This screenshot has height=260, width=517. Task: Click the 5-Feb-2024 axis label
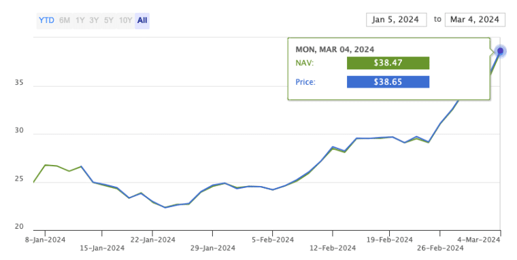(273, 240)
